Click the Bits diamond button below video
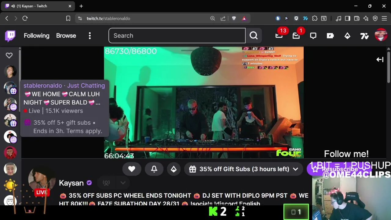 pos(174,169)
